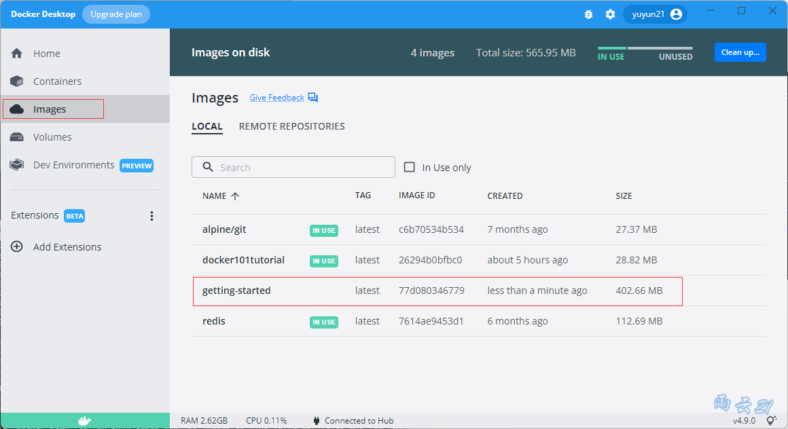Minimize the Docker Desktop window

coord(710,11)
